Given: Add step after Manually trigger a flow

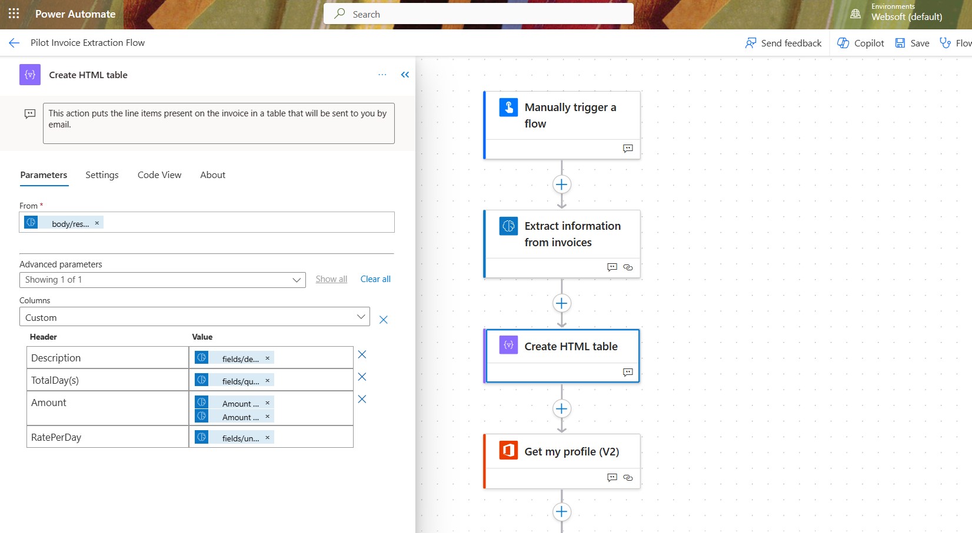Looking at the screenshot, I should pyautogui.click(x=562, y=185).
